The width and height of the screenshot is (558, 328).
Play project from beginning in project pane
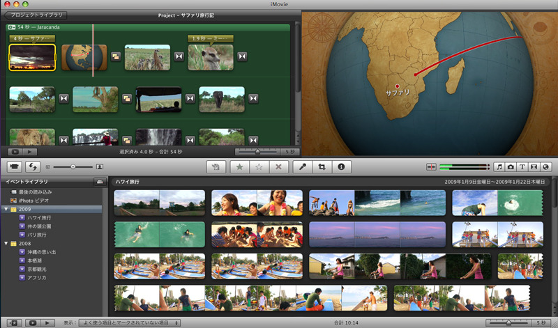tap(30, 152)
